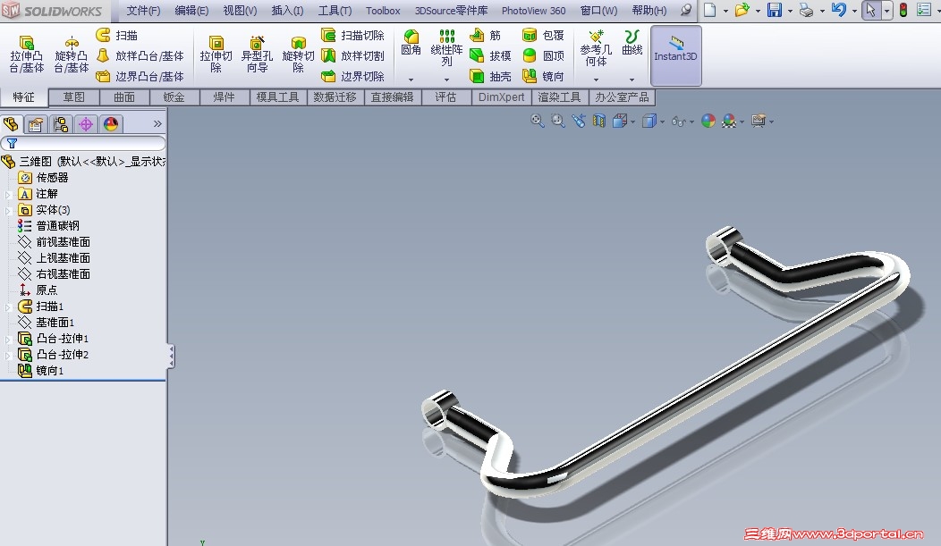This screenshot has height=546, width=941.
Task: Open the New document icon
Action: coord(710,10)
